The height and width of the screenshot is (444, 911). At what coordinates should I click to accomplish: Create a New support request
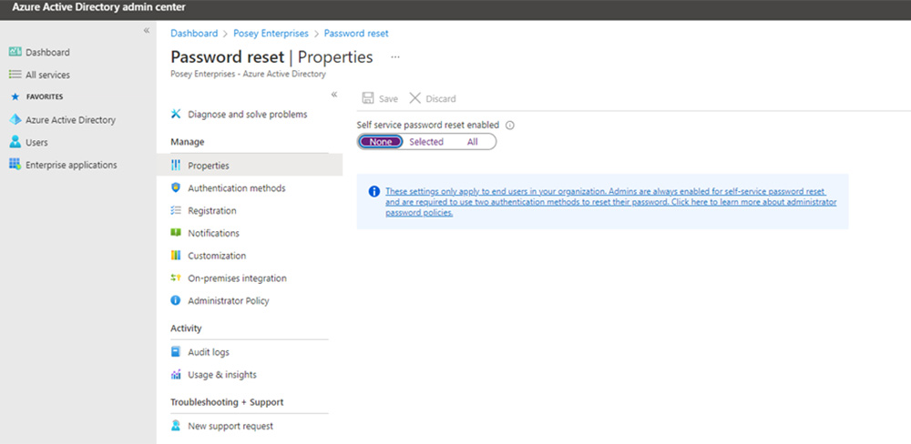(230, 426)
